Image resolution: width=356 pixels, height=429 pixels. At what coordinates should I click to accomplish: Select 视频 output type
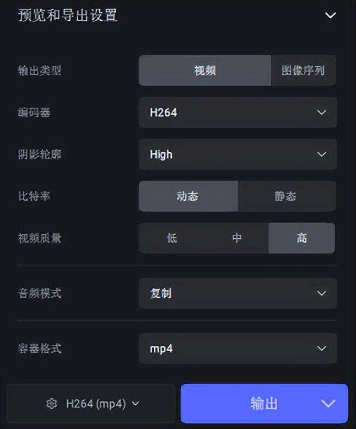(204, 71)
